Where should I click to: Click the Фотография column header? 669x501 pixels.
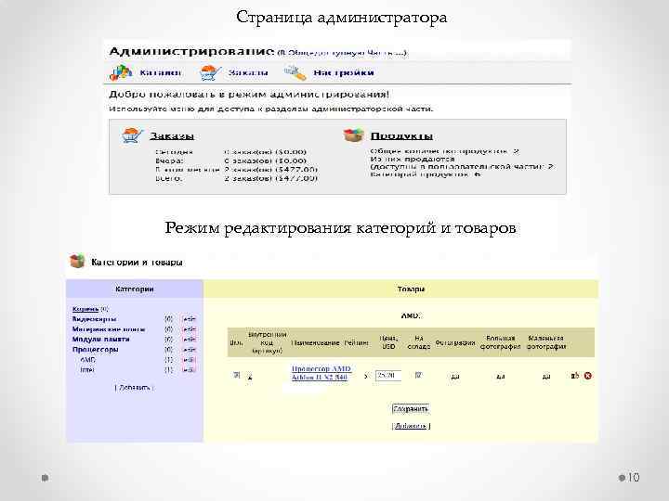(455, 342)
